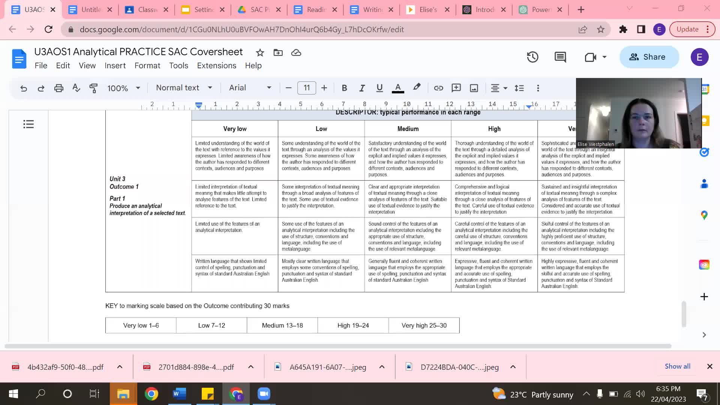Click the Spelling and grammar check icon

(76, 88)
